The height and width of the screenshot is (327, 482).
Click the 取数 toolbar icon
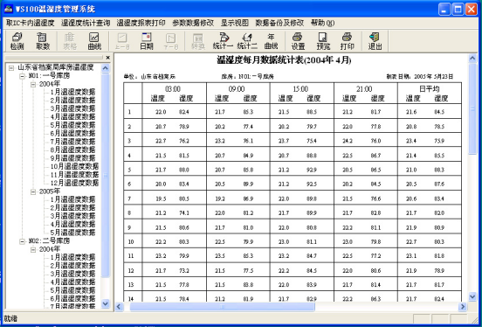pyautogui.click(x=43, y=41)
